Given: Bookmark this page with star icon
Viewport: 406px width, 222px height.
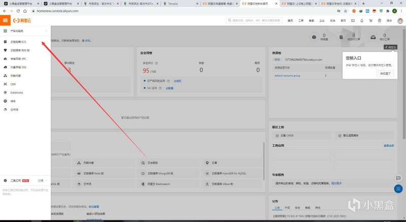Looking at the screenshot, I should click(x=346, y=11).
